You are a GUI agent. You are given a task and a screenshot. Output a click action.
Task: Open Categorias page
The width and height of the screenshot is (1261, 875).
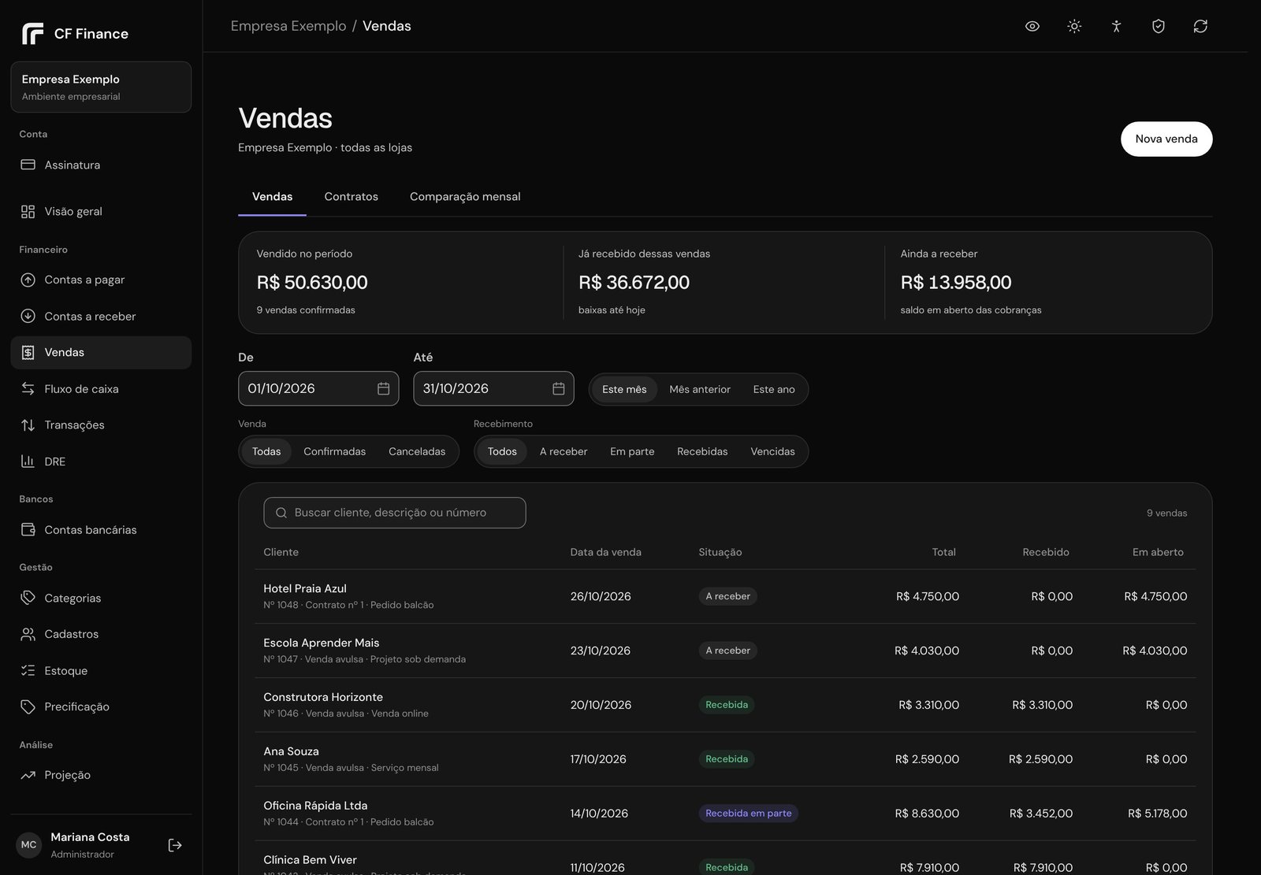point(101,598)
